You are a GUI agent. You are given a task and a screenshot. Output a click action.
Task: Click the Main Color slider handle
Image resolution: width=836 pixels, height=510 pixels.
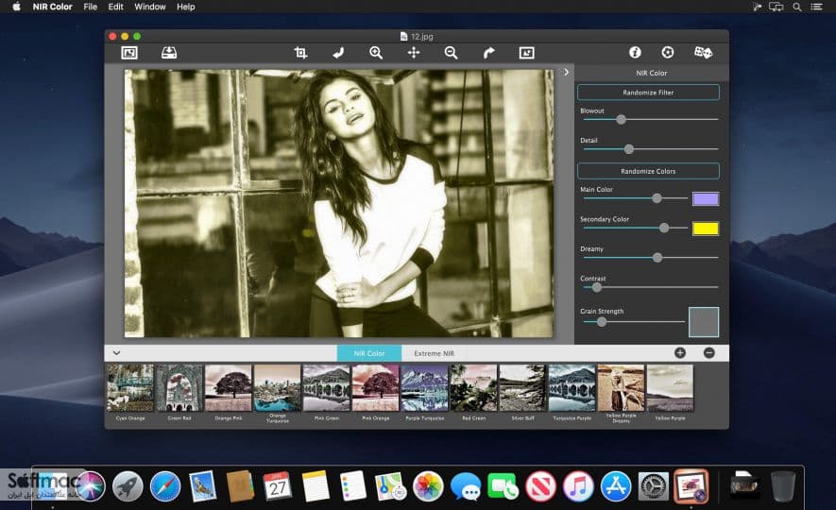[657, 198]
